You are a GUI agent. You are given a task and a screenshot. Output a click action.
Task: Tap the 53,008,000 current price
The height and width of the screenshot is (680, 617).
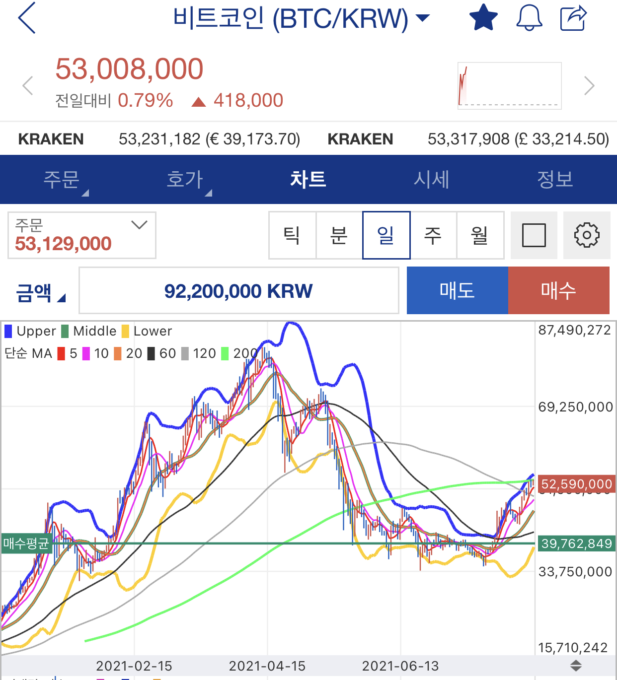(129, 68)
